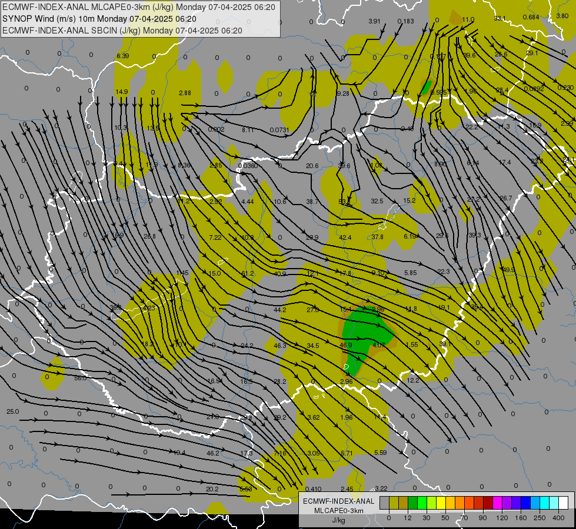Click the map value 7.22
The width and height of the screenshot is (576, 529).
(x=215, y=237)
